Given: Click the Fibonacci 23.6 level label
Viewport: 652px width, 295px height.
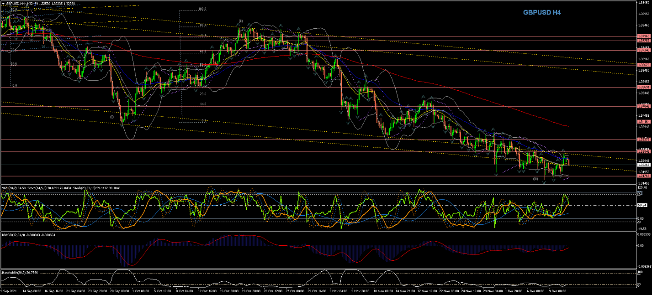Looking at the screenshot, I should 202,94.
